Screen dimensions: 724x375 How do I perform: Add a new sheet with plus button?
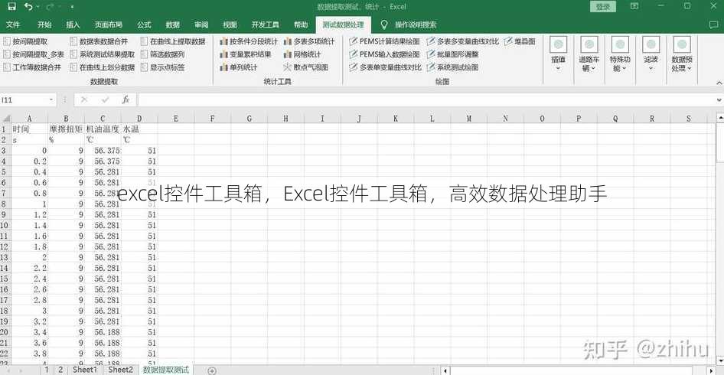point(212,370)
